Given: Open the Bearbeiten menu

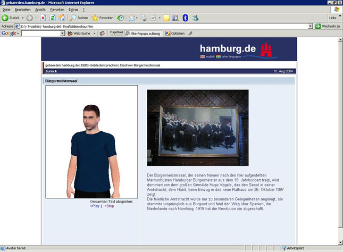Looking at the screenshot, I should pyautogui.click(x=23, y=10).
